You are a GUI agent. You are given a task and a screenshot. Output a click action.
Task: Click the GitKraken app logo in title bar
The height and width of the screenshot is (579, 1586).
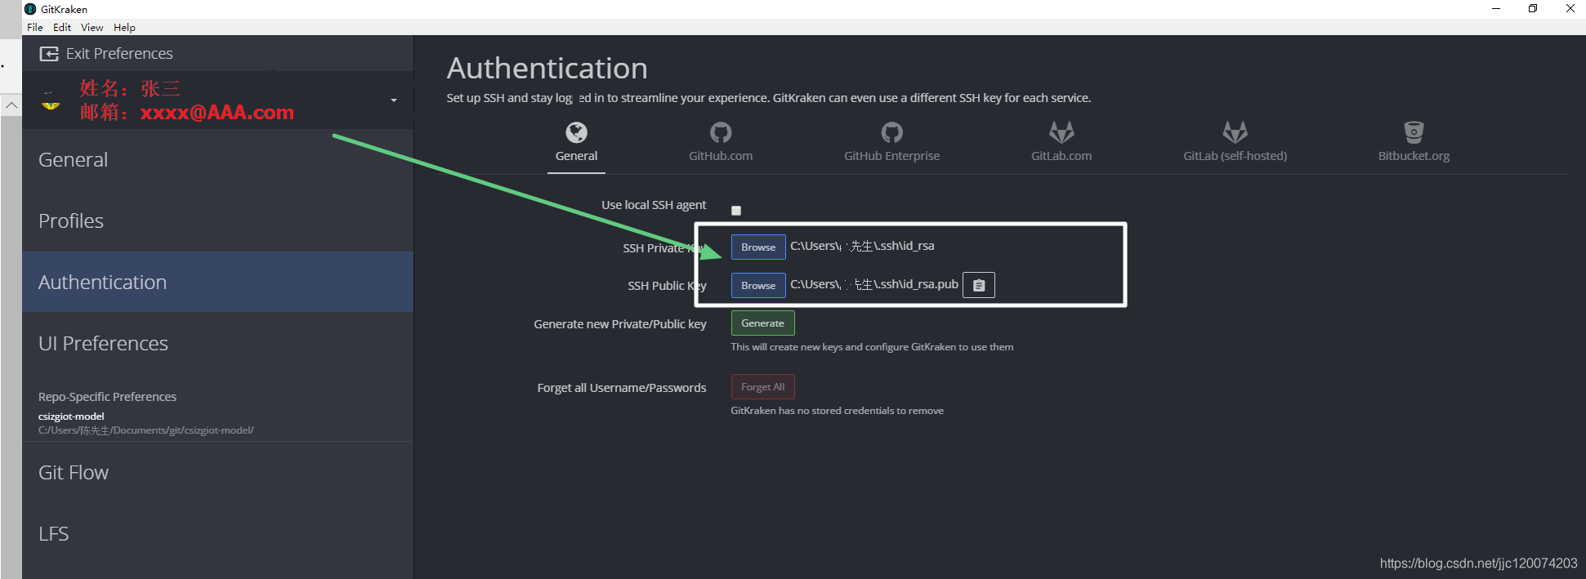pos(30,9)
